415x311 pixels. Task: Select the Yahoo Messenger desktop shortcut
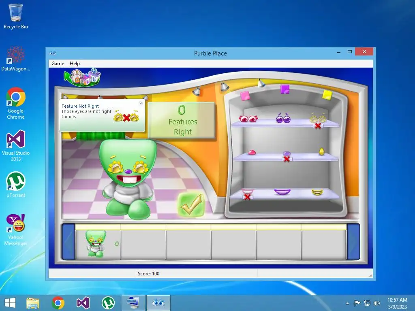(16, 230)
